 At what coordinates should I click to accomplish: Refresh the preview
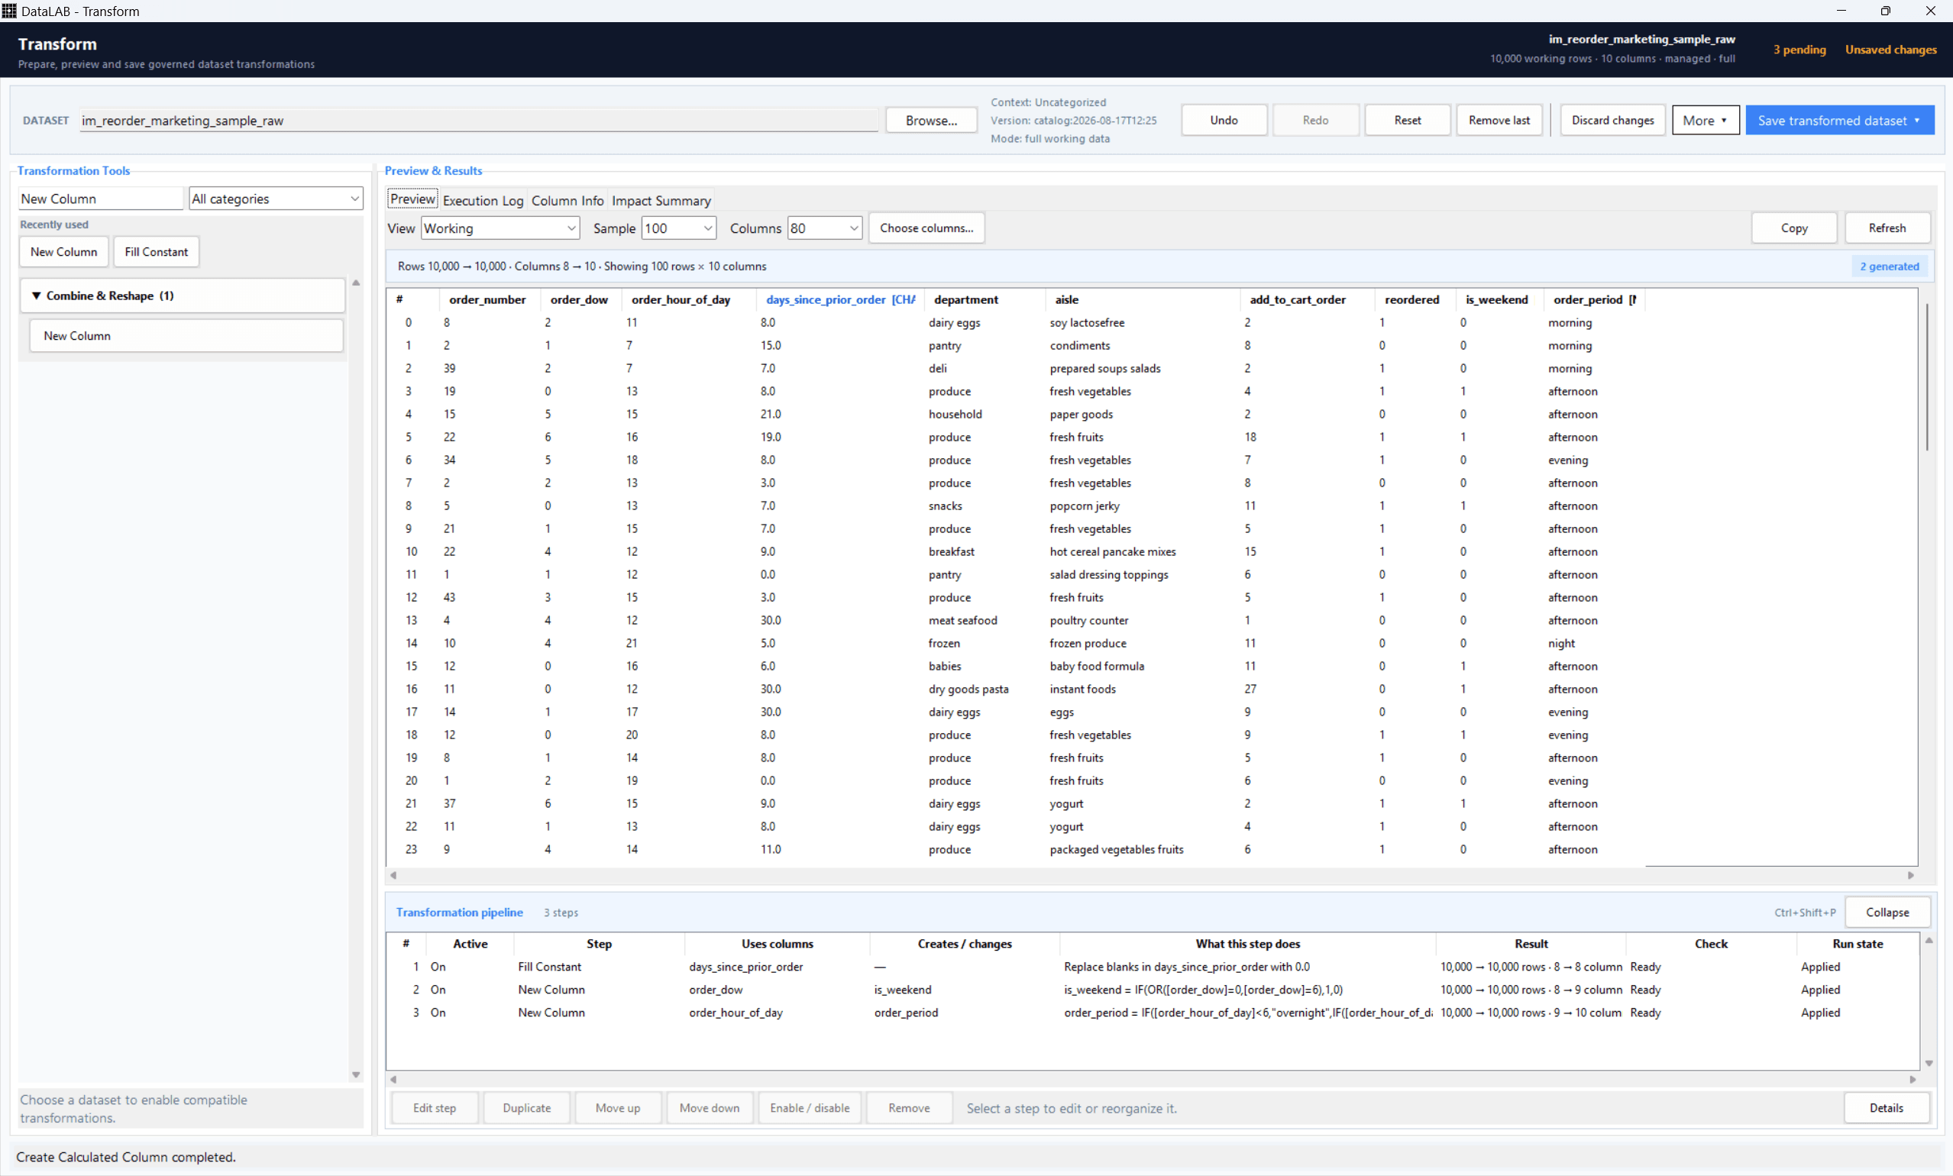coord(1887,228)
